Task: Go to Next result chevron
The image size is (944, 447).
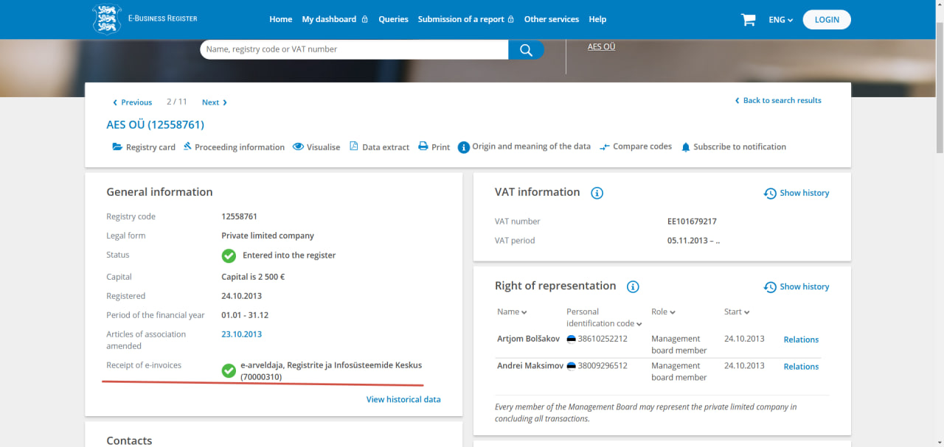Action: pos(225,103)
